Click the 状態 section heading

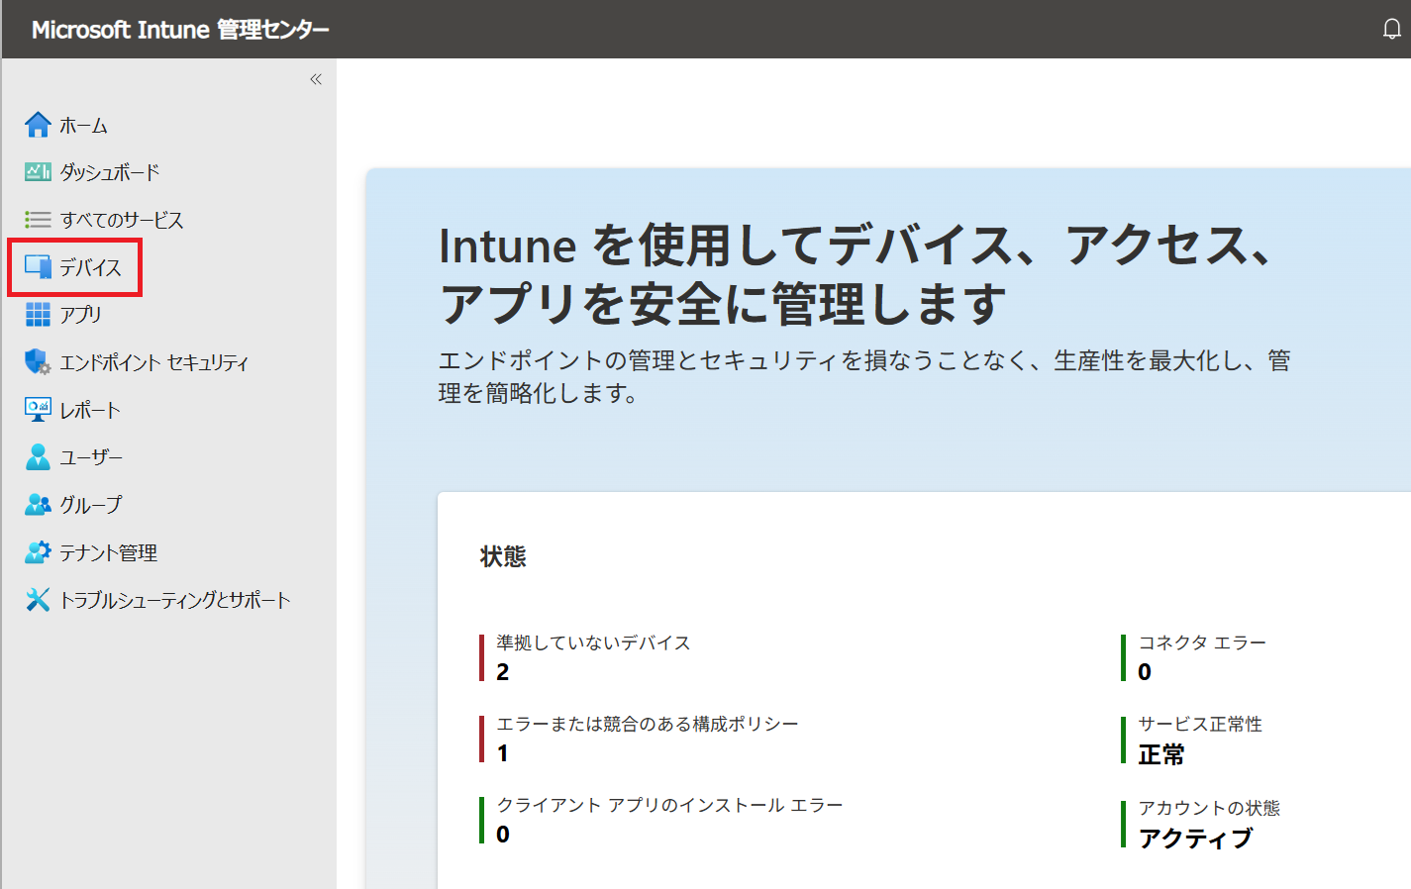point(503,556)
